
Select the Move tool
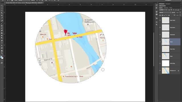[2, 6]
